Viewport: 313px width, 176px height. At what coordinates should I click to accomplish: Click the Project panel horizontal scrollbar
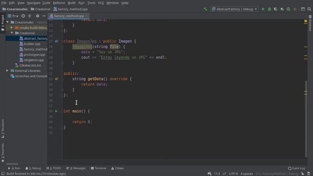(12, 164)
